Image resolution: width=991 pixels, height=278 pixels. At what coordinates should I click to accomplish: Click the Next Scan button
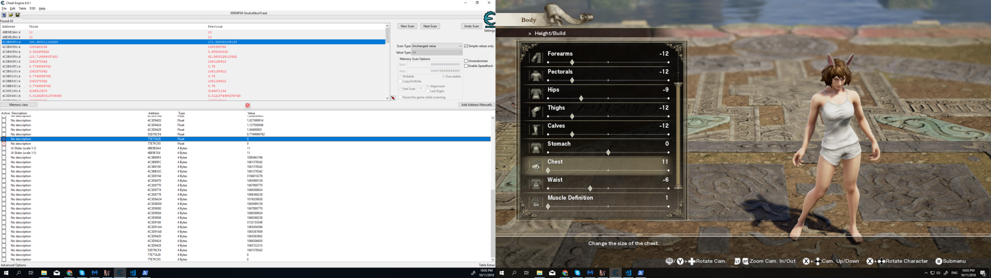[x=430, y=26]
